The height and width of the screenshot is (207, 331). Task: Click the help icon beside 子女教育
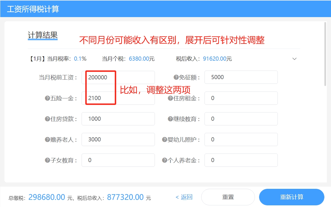(47, 160)
